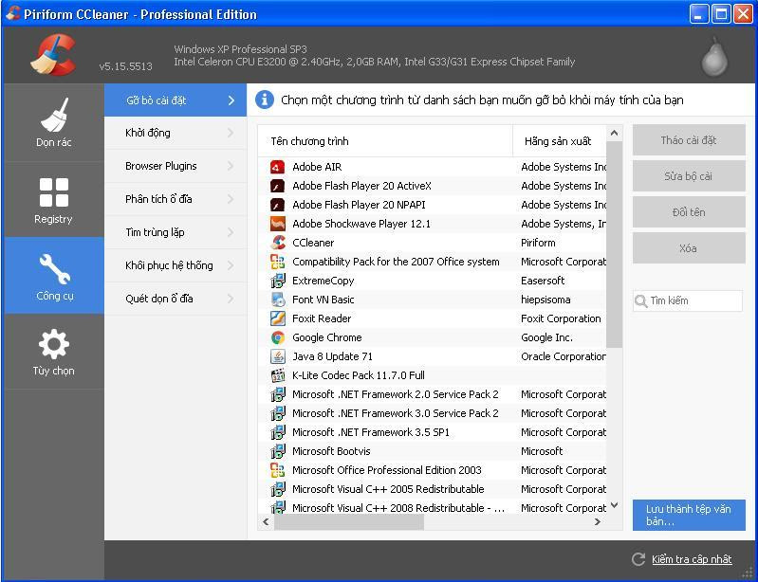The width and height of the screenshot is (758, 582).
Task: Click chevron next to Quét dọn ổ đĩa
Action: [231, 299]
